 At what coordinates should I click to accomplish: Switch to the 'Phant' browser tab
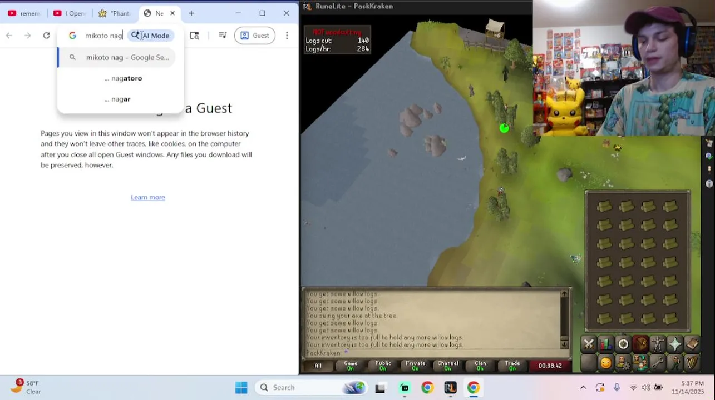(114, 13)
